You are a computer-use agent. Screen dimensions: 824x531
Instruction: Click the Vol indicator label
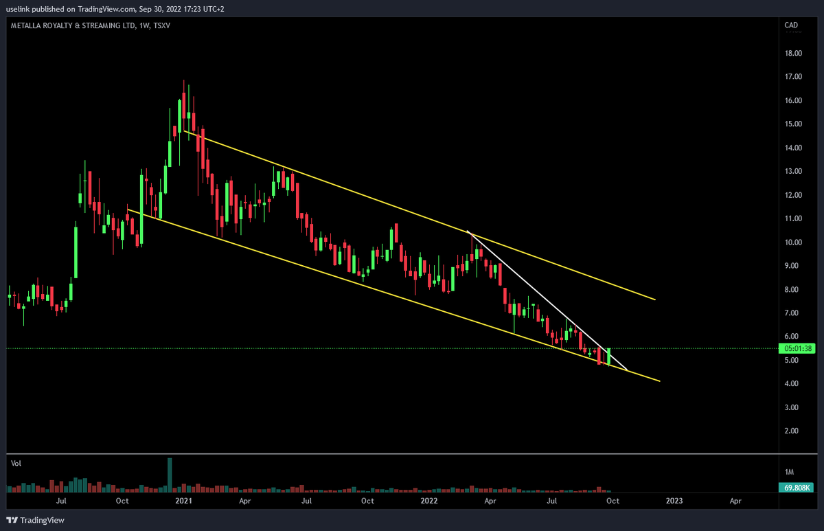(16, 464)
